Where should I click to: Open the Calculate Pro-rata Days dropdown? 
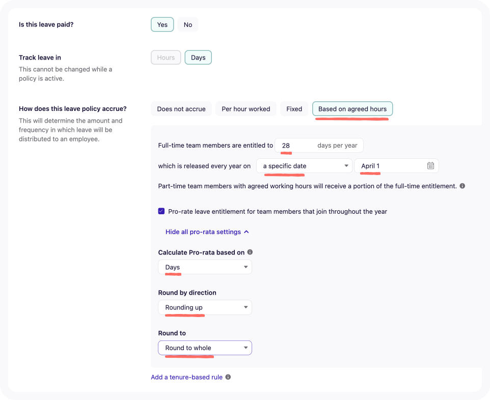[x=205, y=267]
